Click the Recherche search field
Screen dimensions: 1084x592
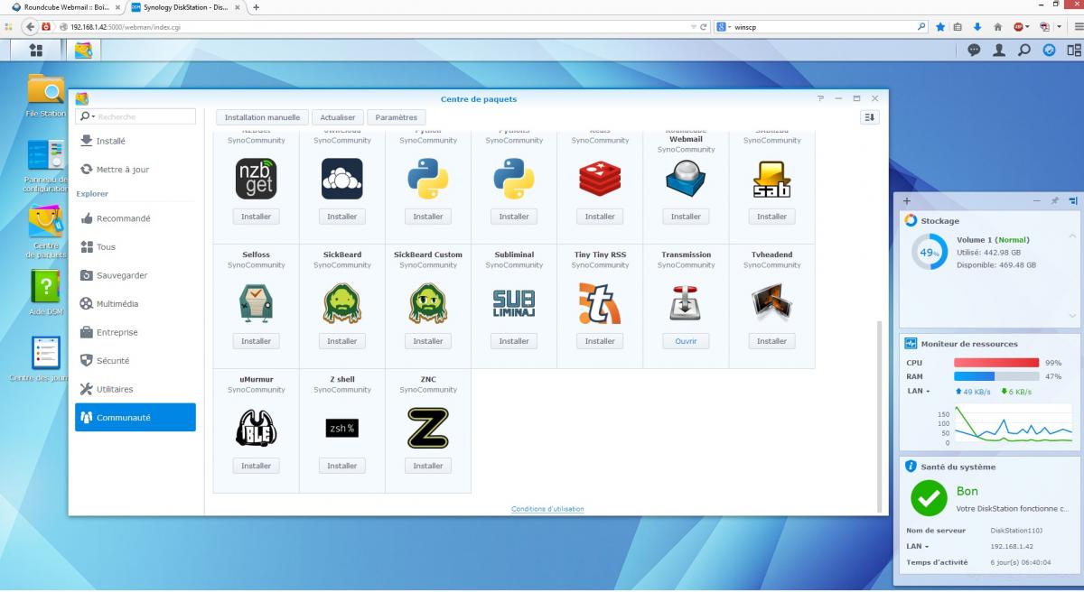[x=135, y=116]
